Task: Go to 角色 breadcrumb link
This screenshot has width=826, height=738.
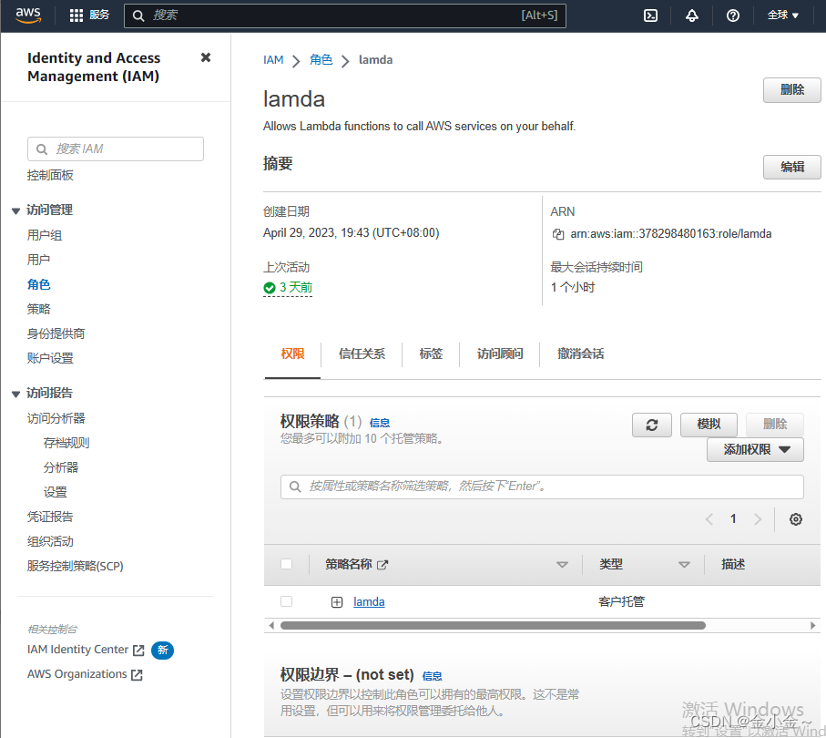Action: pos(321,60)
